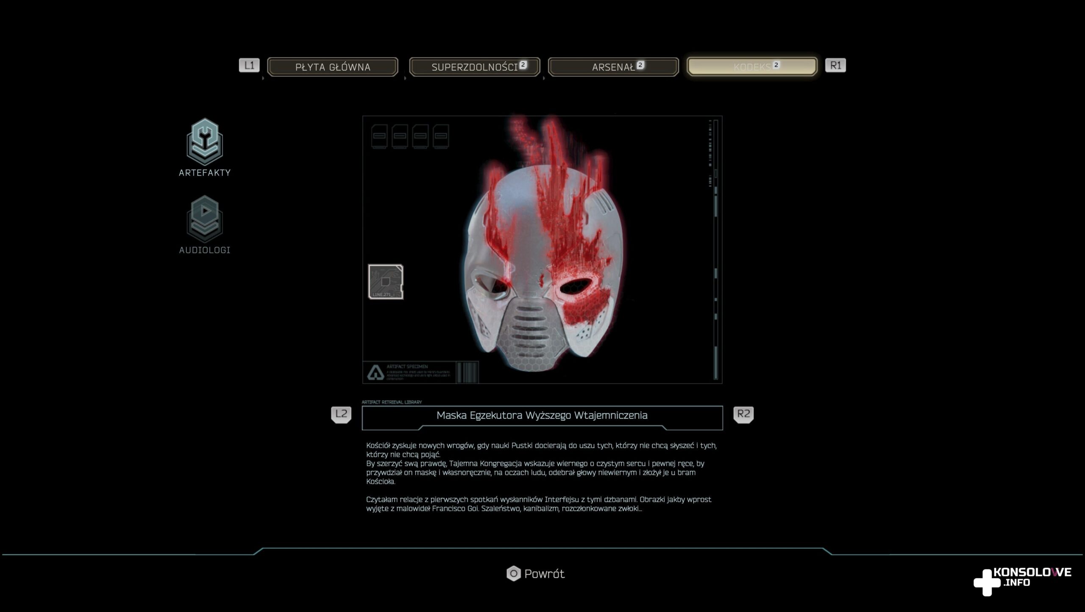This screenshot has height=612, width=1085.
Task: Select the fourth memory card slot icon
Action: 441,136
